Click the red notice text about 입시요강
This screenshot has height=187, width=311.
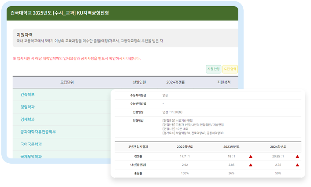tap(77, 59)
